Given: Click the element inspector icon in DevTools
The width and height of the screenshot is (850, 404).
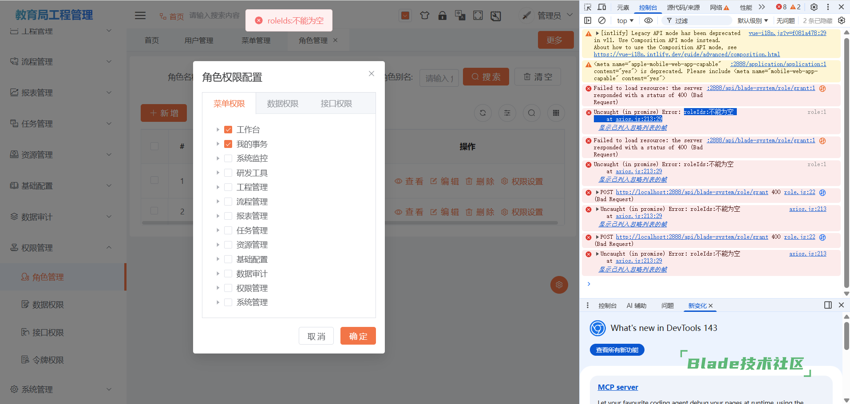Looking at the screenshot, I should pos(588,7).
